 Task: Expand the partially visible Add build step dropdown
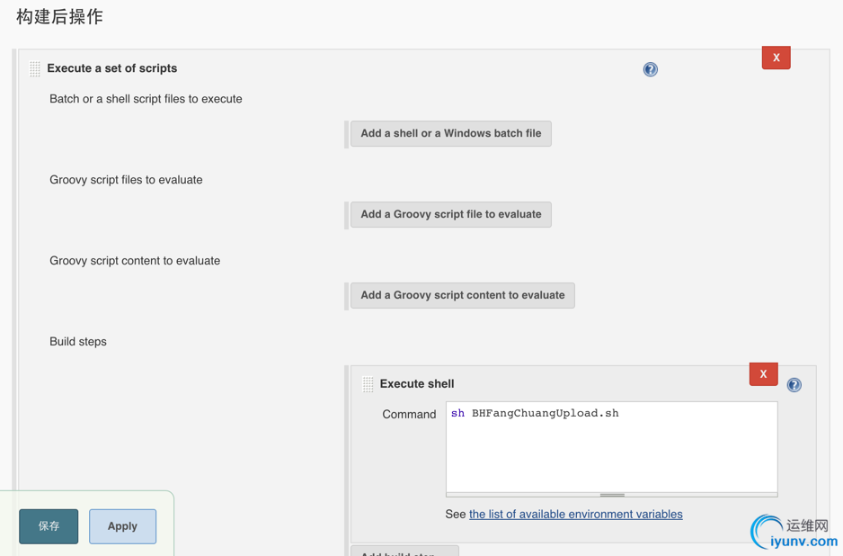point(404,551)
